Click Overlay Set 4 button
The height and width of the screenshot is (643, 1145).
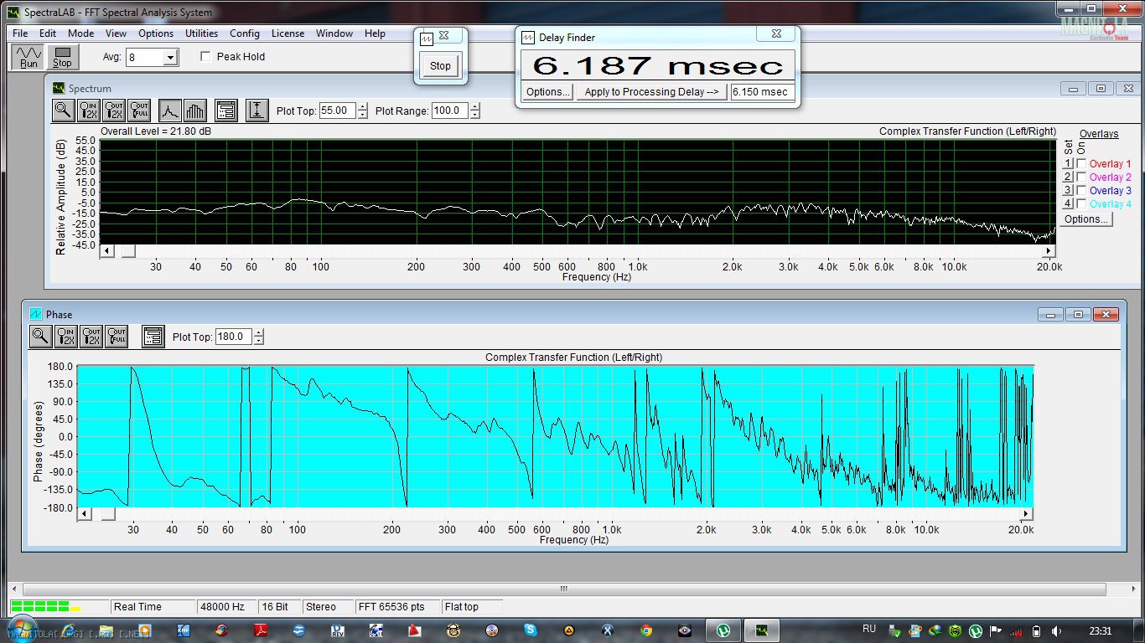tap(1068, 204)
